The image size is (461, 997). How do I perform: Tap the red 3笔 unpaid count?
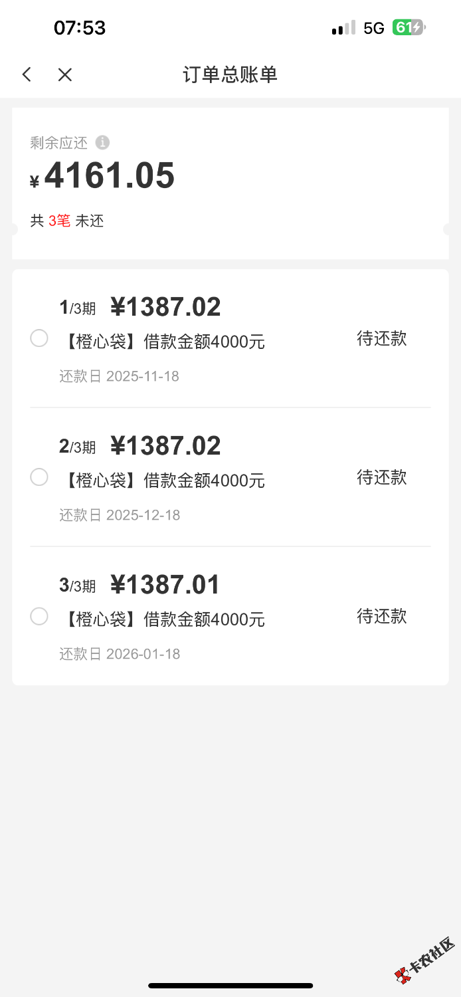tap(59, 221)
